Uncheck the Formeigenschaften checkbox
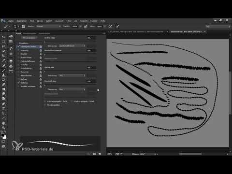 [x=19, y=46]
